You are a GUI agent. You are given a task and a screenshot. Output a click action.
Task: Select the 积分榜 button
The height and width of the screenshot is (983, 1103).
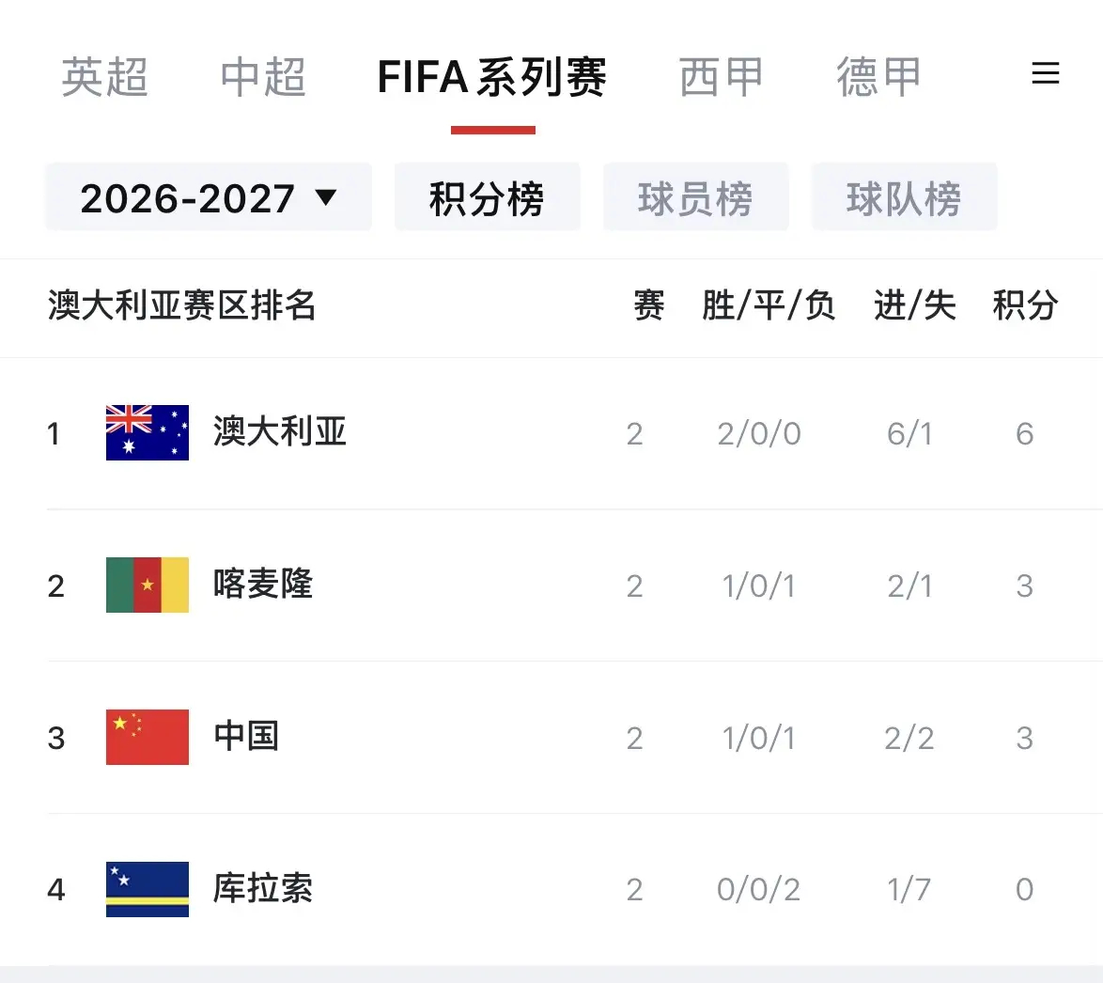487,198
